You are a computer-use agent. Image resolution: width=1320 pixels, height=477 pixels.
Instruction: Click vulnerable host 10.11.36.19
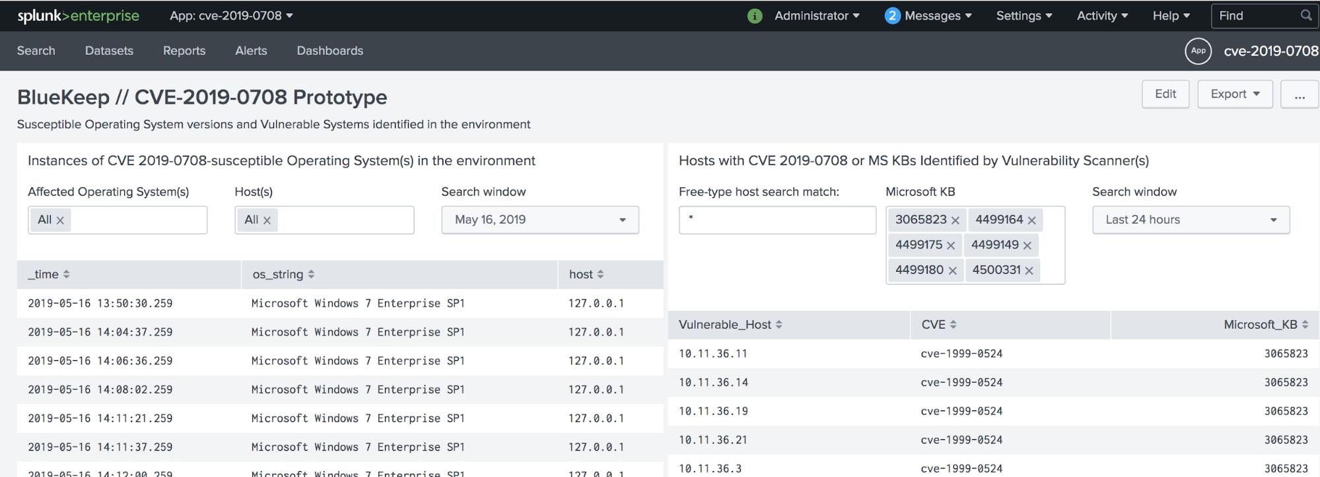[x=713, y=411]
